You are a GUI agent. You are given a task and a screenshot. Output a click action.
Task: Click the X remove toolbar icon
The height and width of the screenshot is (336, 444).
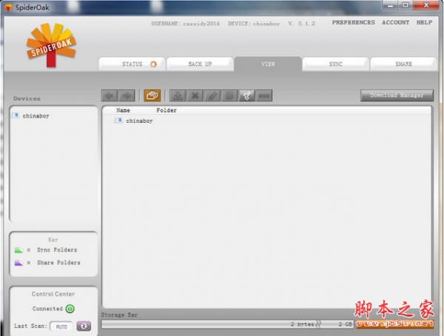coord(195,95)
